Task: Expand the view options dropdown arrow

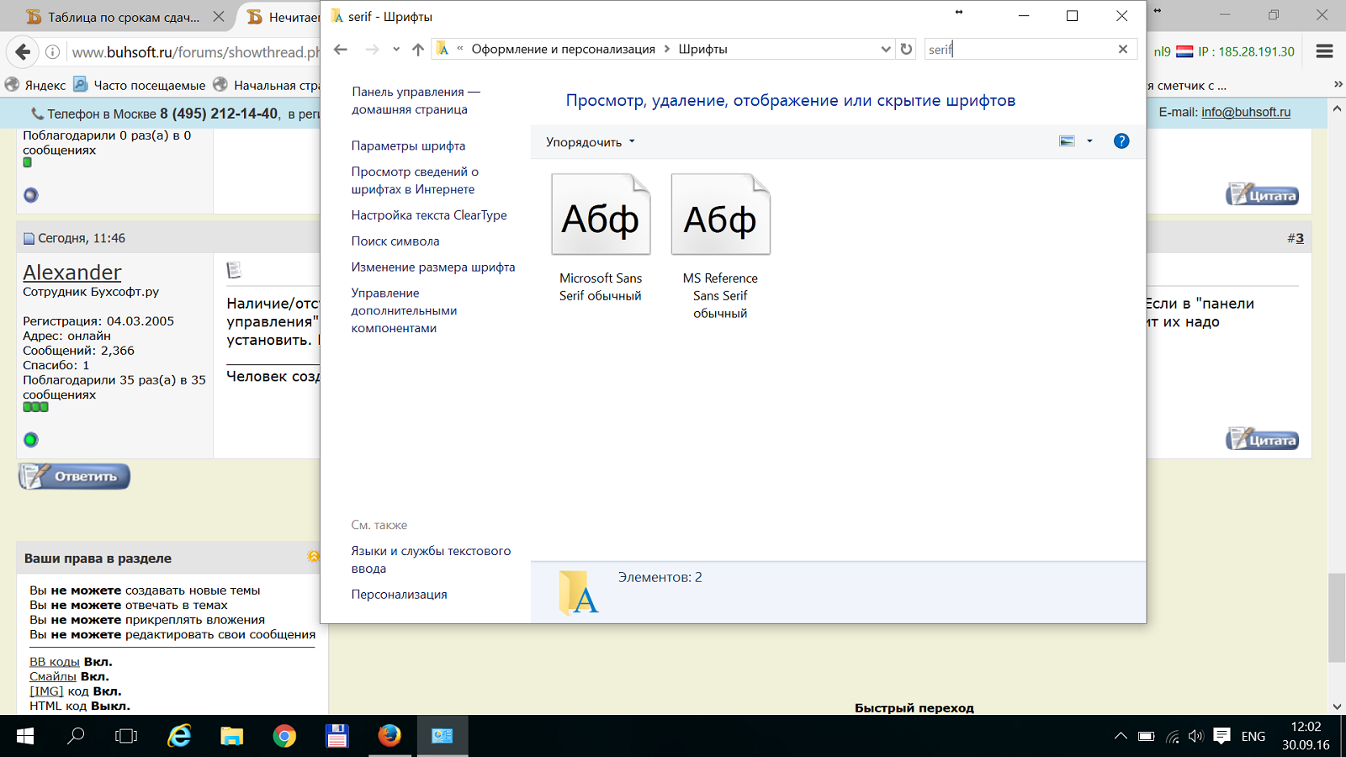Action: [x=1089, y=141]
